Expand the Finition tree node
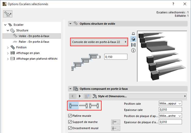 click(8, 47)
